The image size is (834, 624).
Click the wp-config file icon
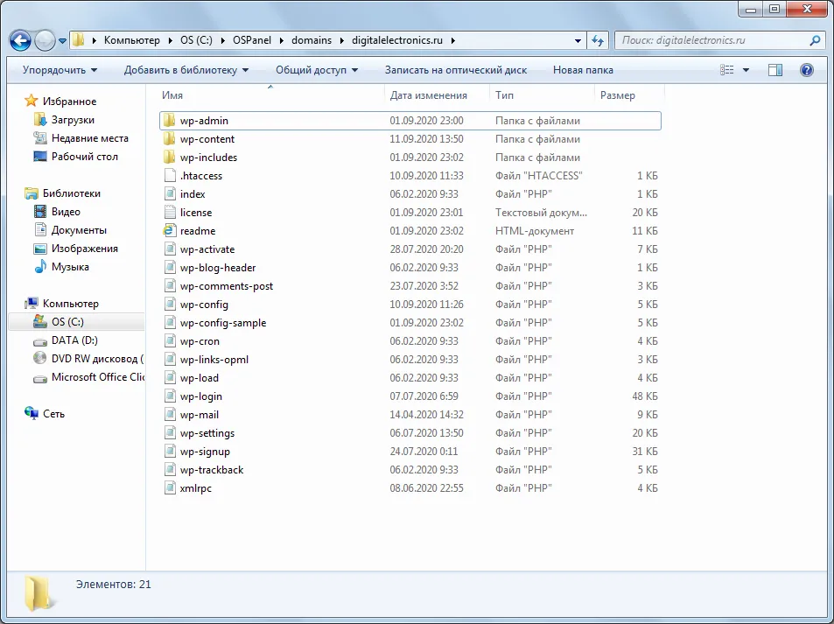pos(170,305)
